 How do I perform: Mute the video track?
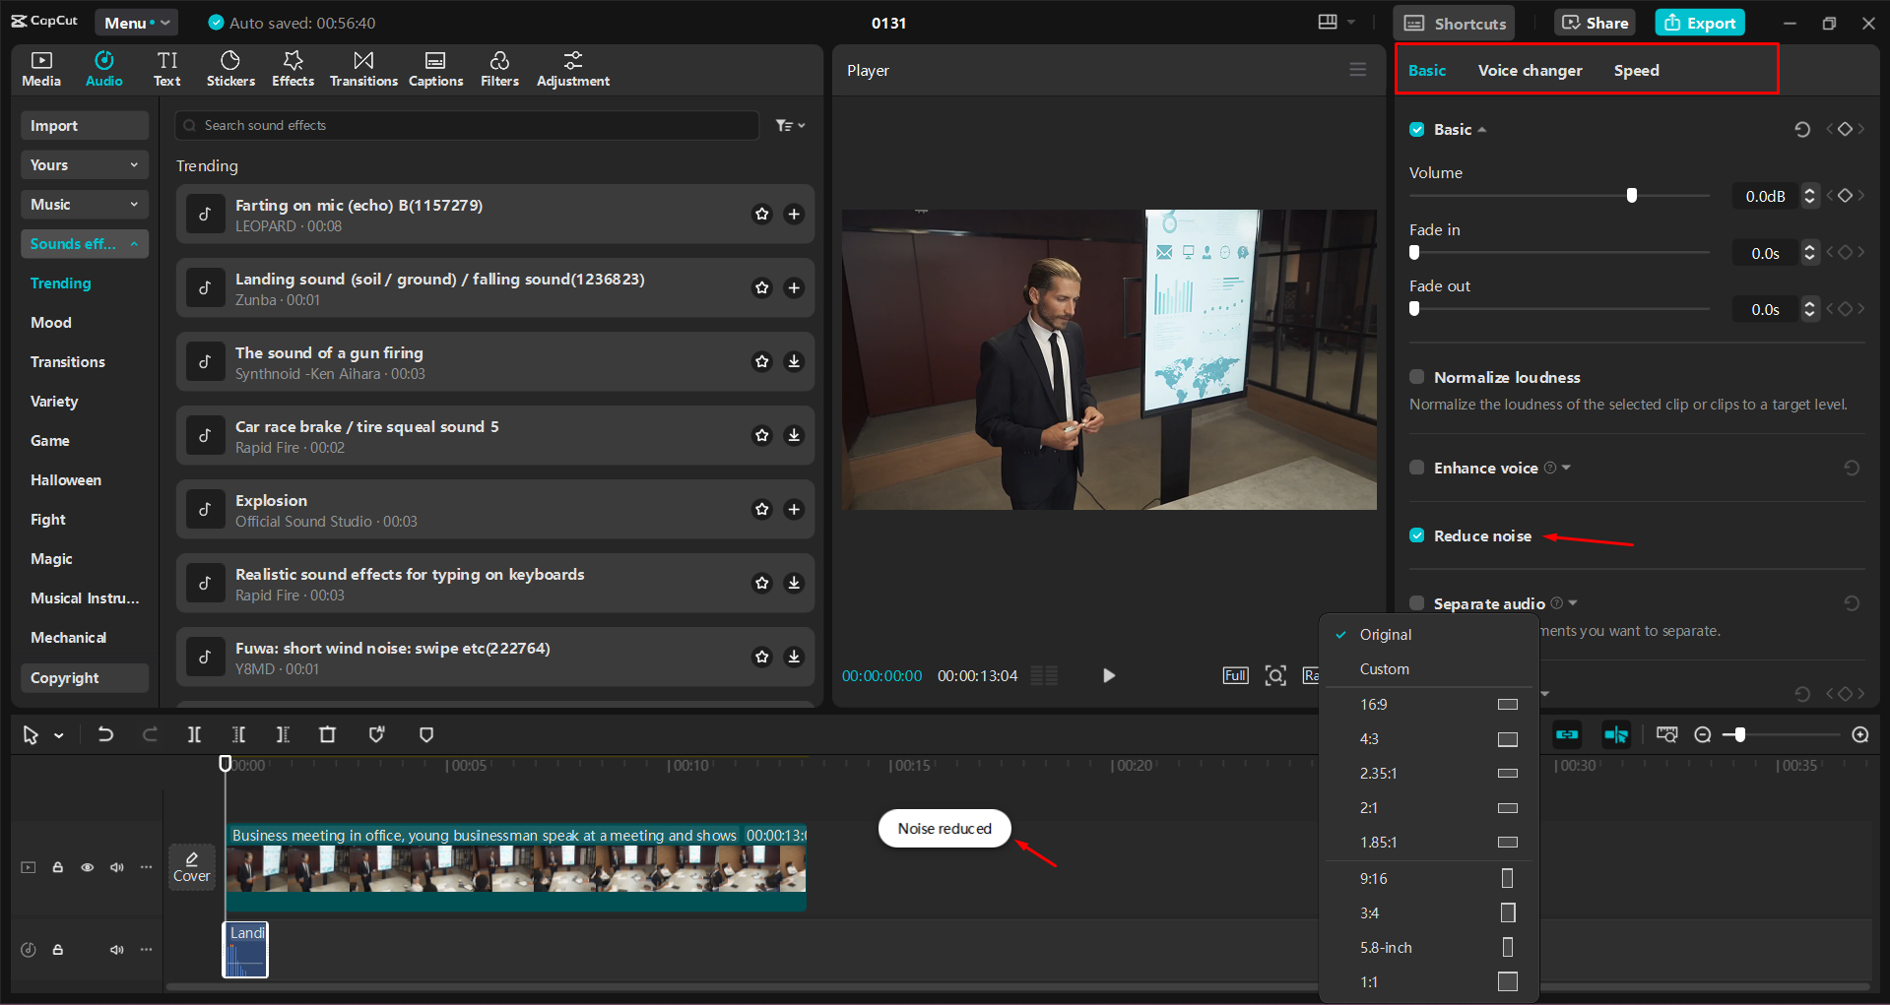pyautogui.click(x=117, y=867)
